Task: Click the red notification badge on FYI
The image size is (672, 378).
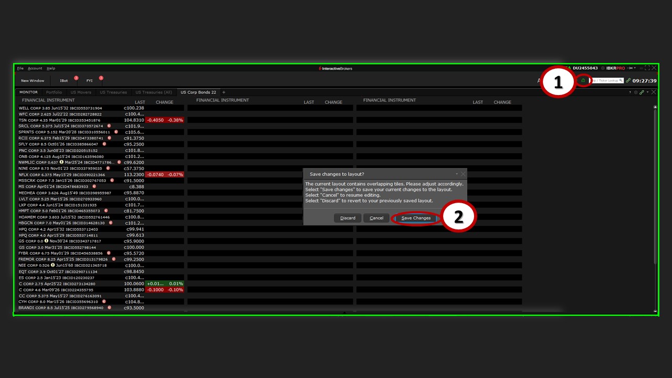Action: click(x=101, y=78)
